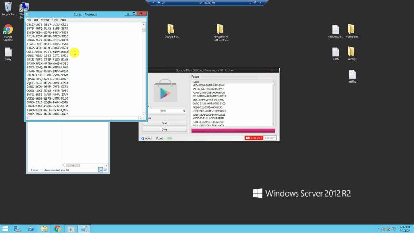Open File Explorer from the taskbar
This screenshot has height=233, width=414.
click(x=44, y=229)
